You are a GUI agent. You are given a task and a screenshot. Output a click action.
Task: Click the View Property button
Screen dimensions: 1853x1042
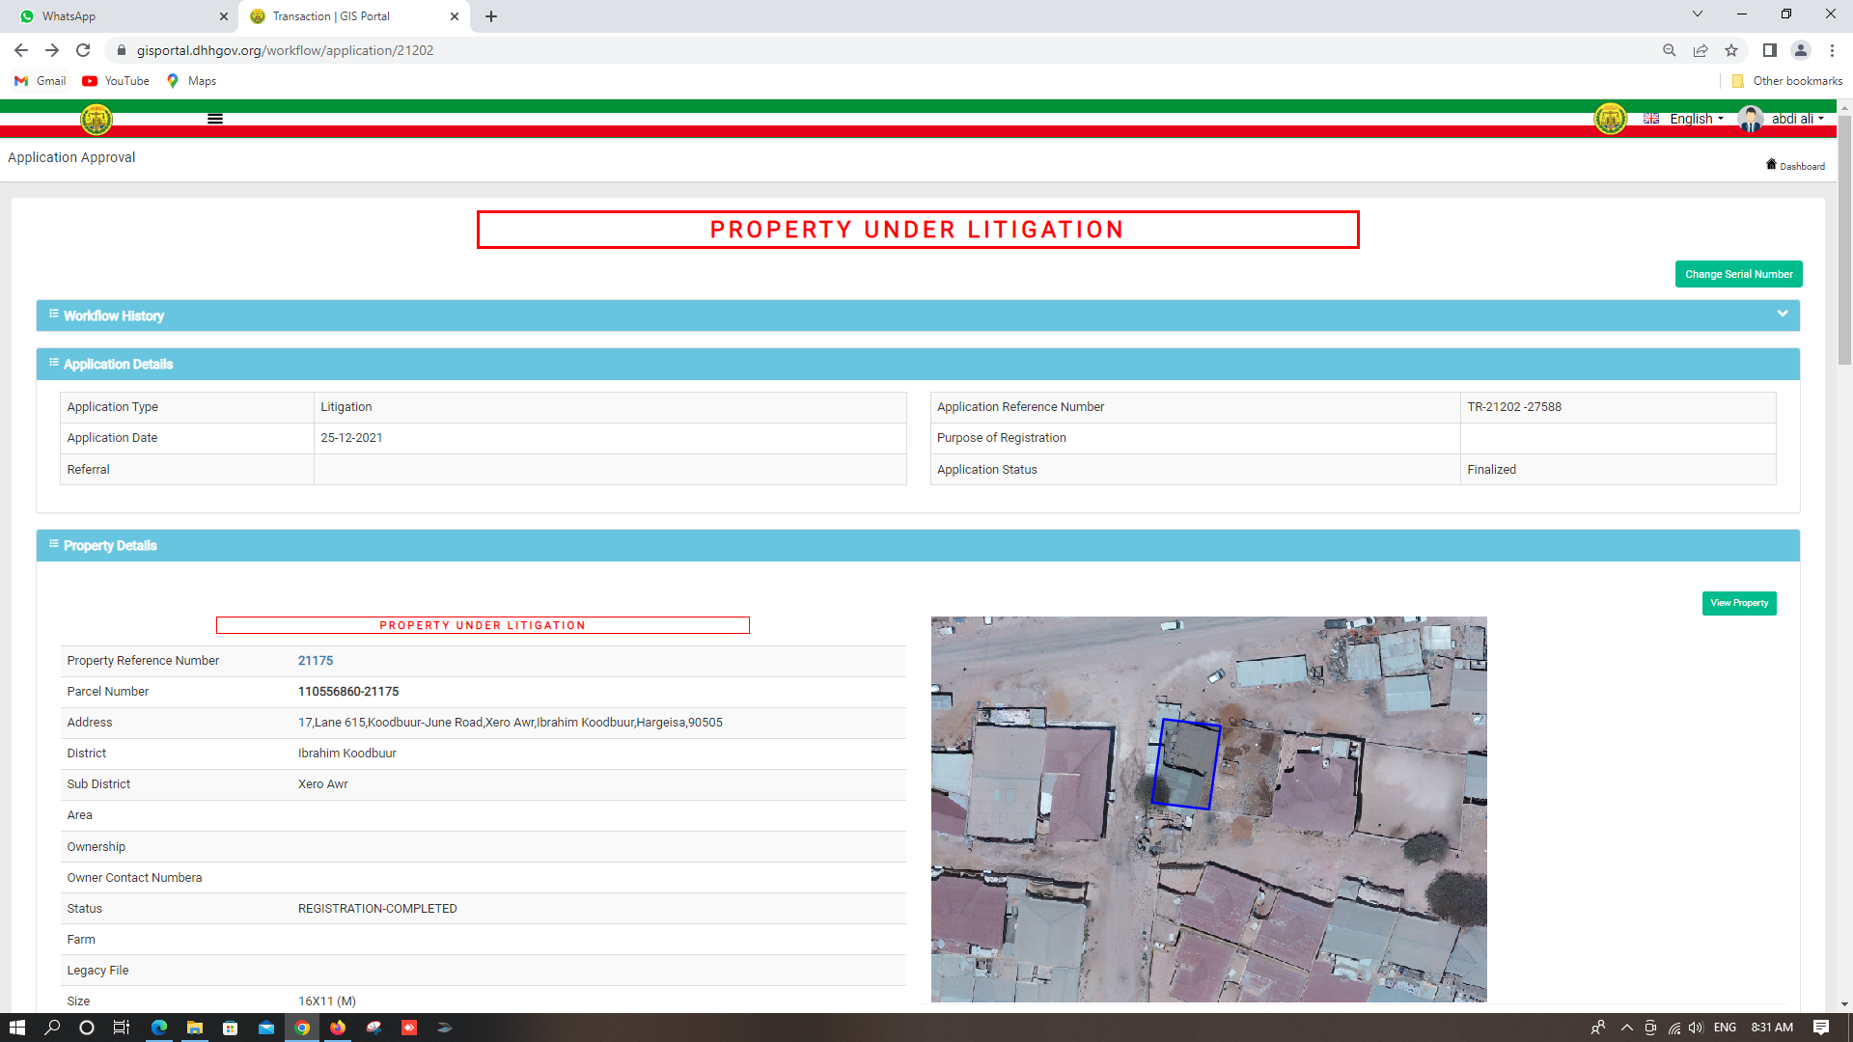click(x=1739, y=603)
